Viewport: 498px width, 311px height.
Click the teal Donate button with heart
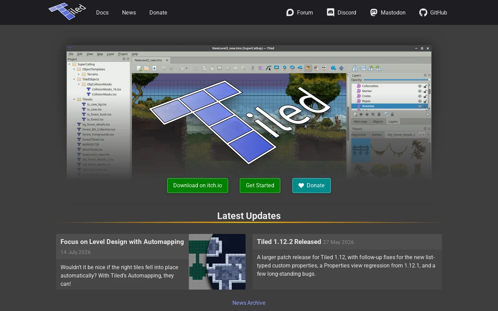coord(312,186)
